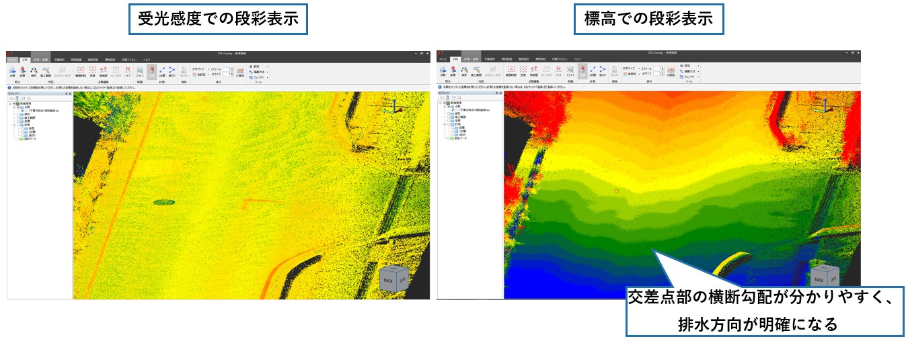The image size is (906, 339).
Task: Uncheck the 点群 folder checkbox in the intensity window tree
Action: click(20, 107)
